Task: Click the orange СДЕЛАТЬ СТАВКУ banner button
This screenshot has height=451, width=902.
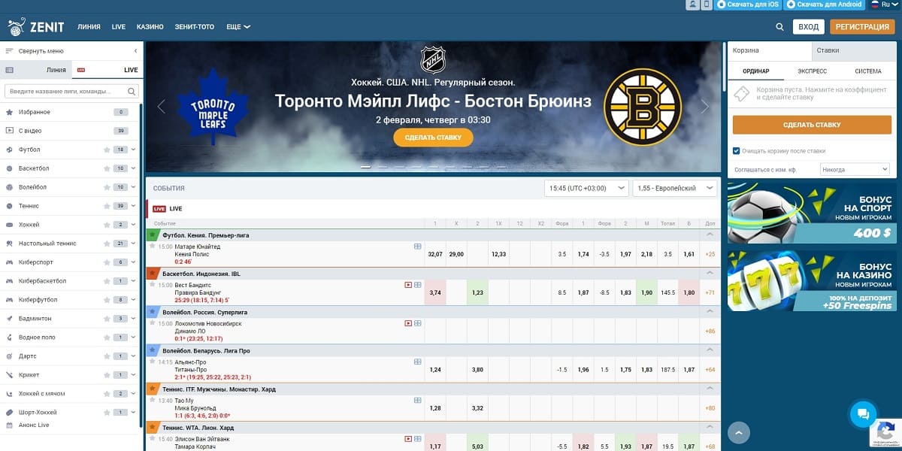Action: pyautogui.click(x=433, y=138)
